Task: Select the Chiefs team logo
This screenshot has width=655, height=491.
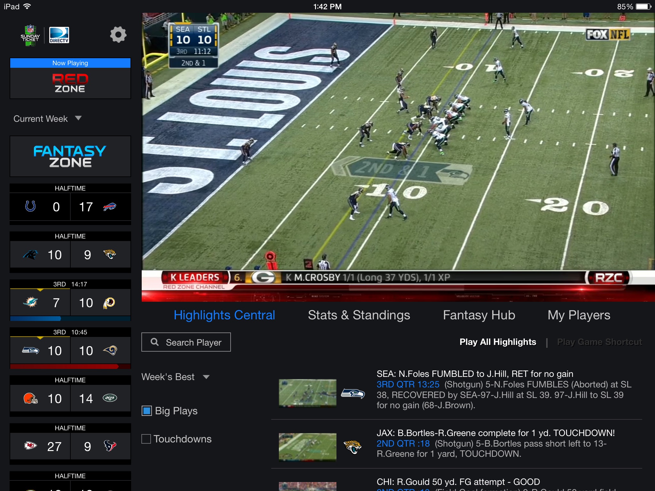Action: coord(30,445)
